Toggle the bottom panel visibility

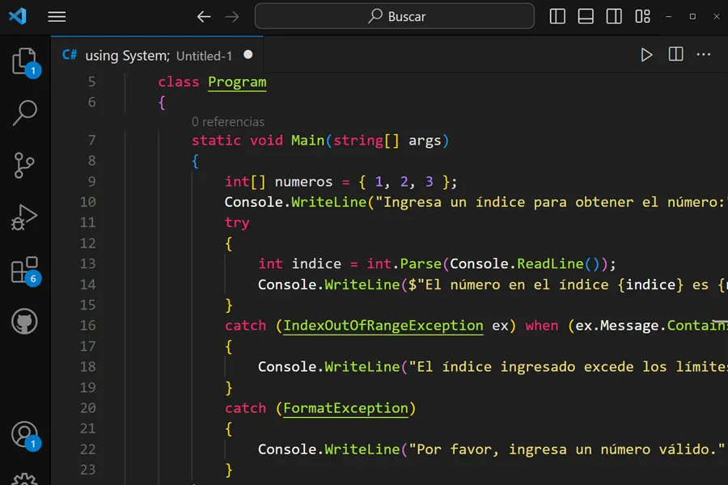coord(586,16)
